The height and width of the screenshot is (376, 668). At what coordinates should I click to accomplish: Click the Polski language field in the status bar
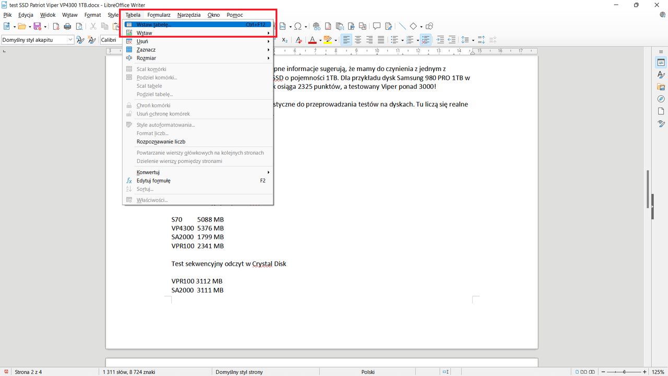point(368,372)
